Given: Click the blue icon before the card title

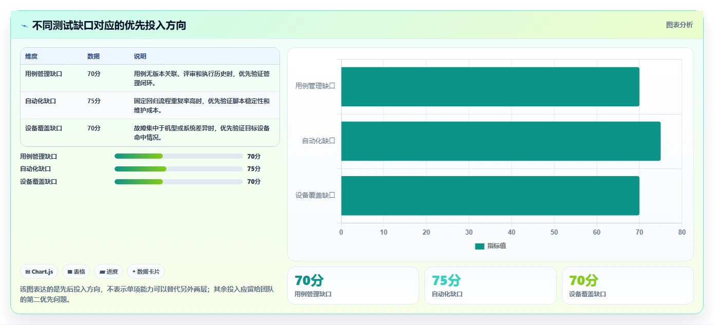Looking at the screenshot, I should [x=24, y=26].
